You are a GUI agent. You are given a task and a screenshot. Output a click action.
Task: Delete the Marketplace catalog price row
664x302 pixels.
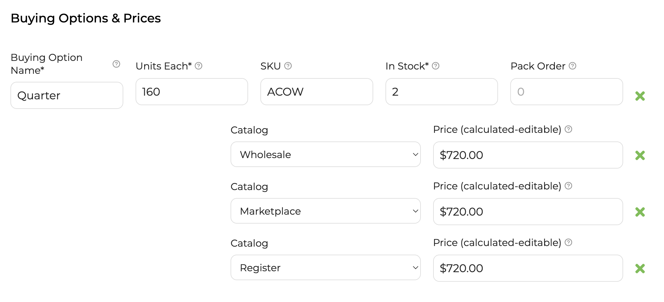coord(640,212)
